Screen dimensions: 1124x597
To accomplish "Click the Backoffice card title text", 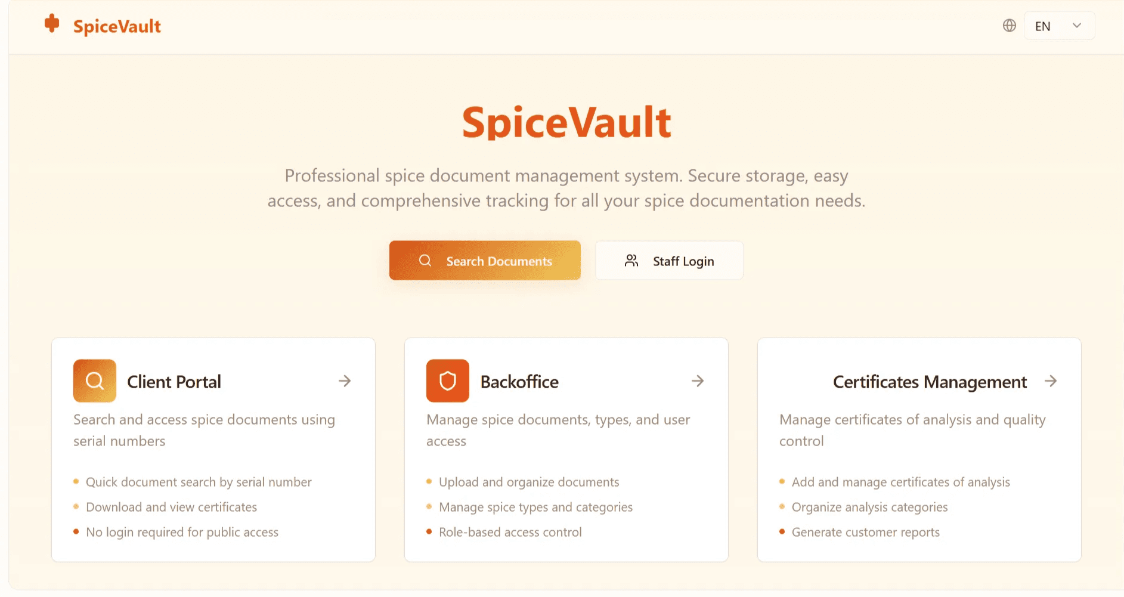I will tap(519, 381).
